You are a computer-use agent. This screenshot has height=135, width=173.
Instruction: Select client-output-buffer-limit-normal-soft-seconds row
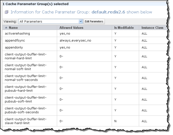pyautogui.click(x=85, y=78)
